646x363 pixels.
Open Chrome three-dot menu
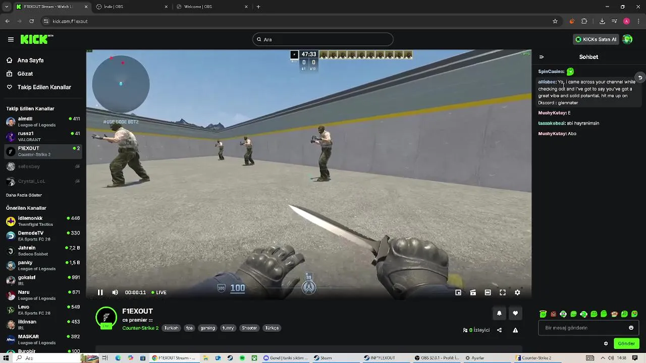(638, 21)
